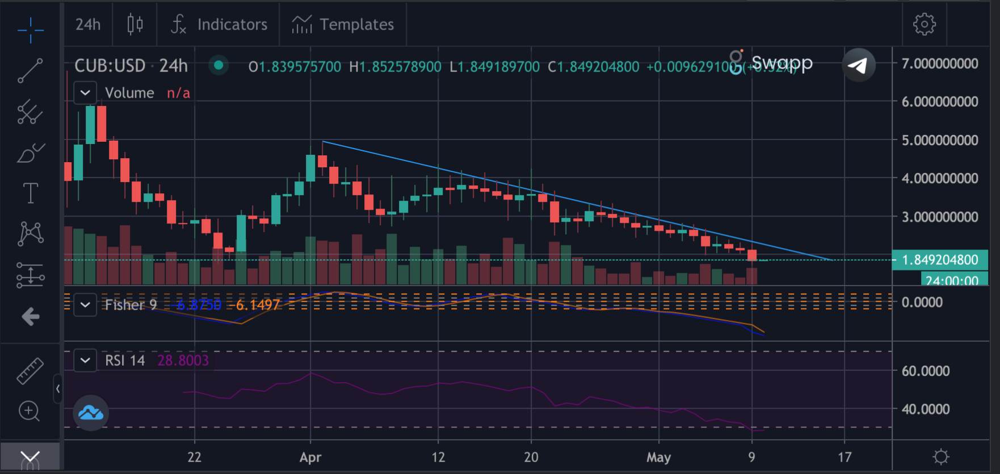Open the prediction and measurement tools
This screenshot has height=474, width=1000.
pyautogui.click(x=30, y=275)
